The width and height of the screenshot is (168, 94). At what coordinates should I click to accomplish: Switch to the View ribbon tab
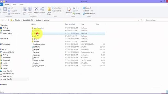(22, 5)
